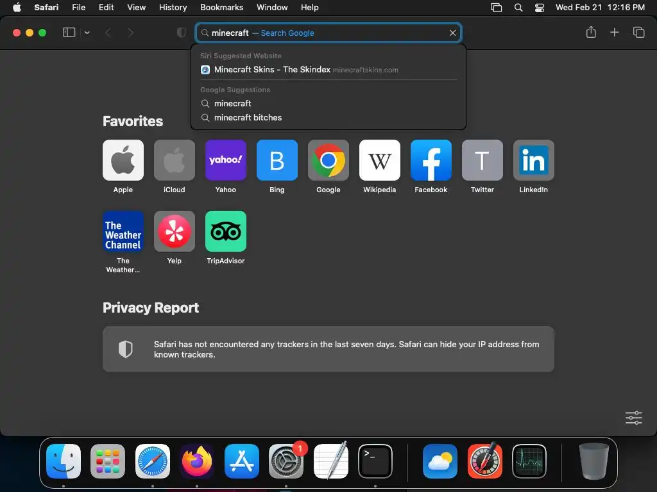
Task: Open the Wikipedia favorite
Action: 380,160
